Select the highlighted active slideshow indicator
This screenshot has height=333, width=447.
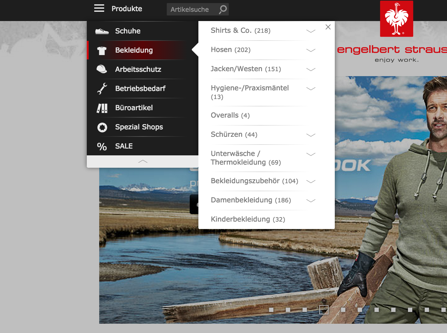[x=324, y=310]
